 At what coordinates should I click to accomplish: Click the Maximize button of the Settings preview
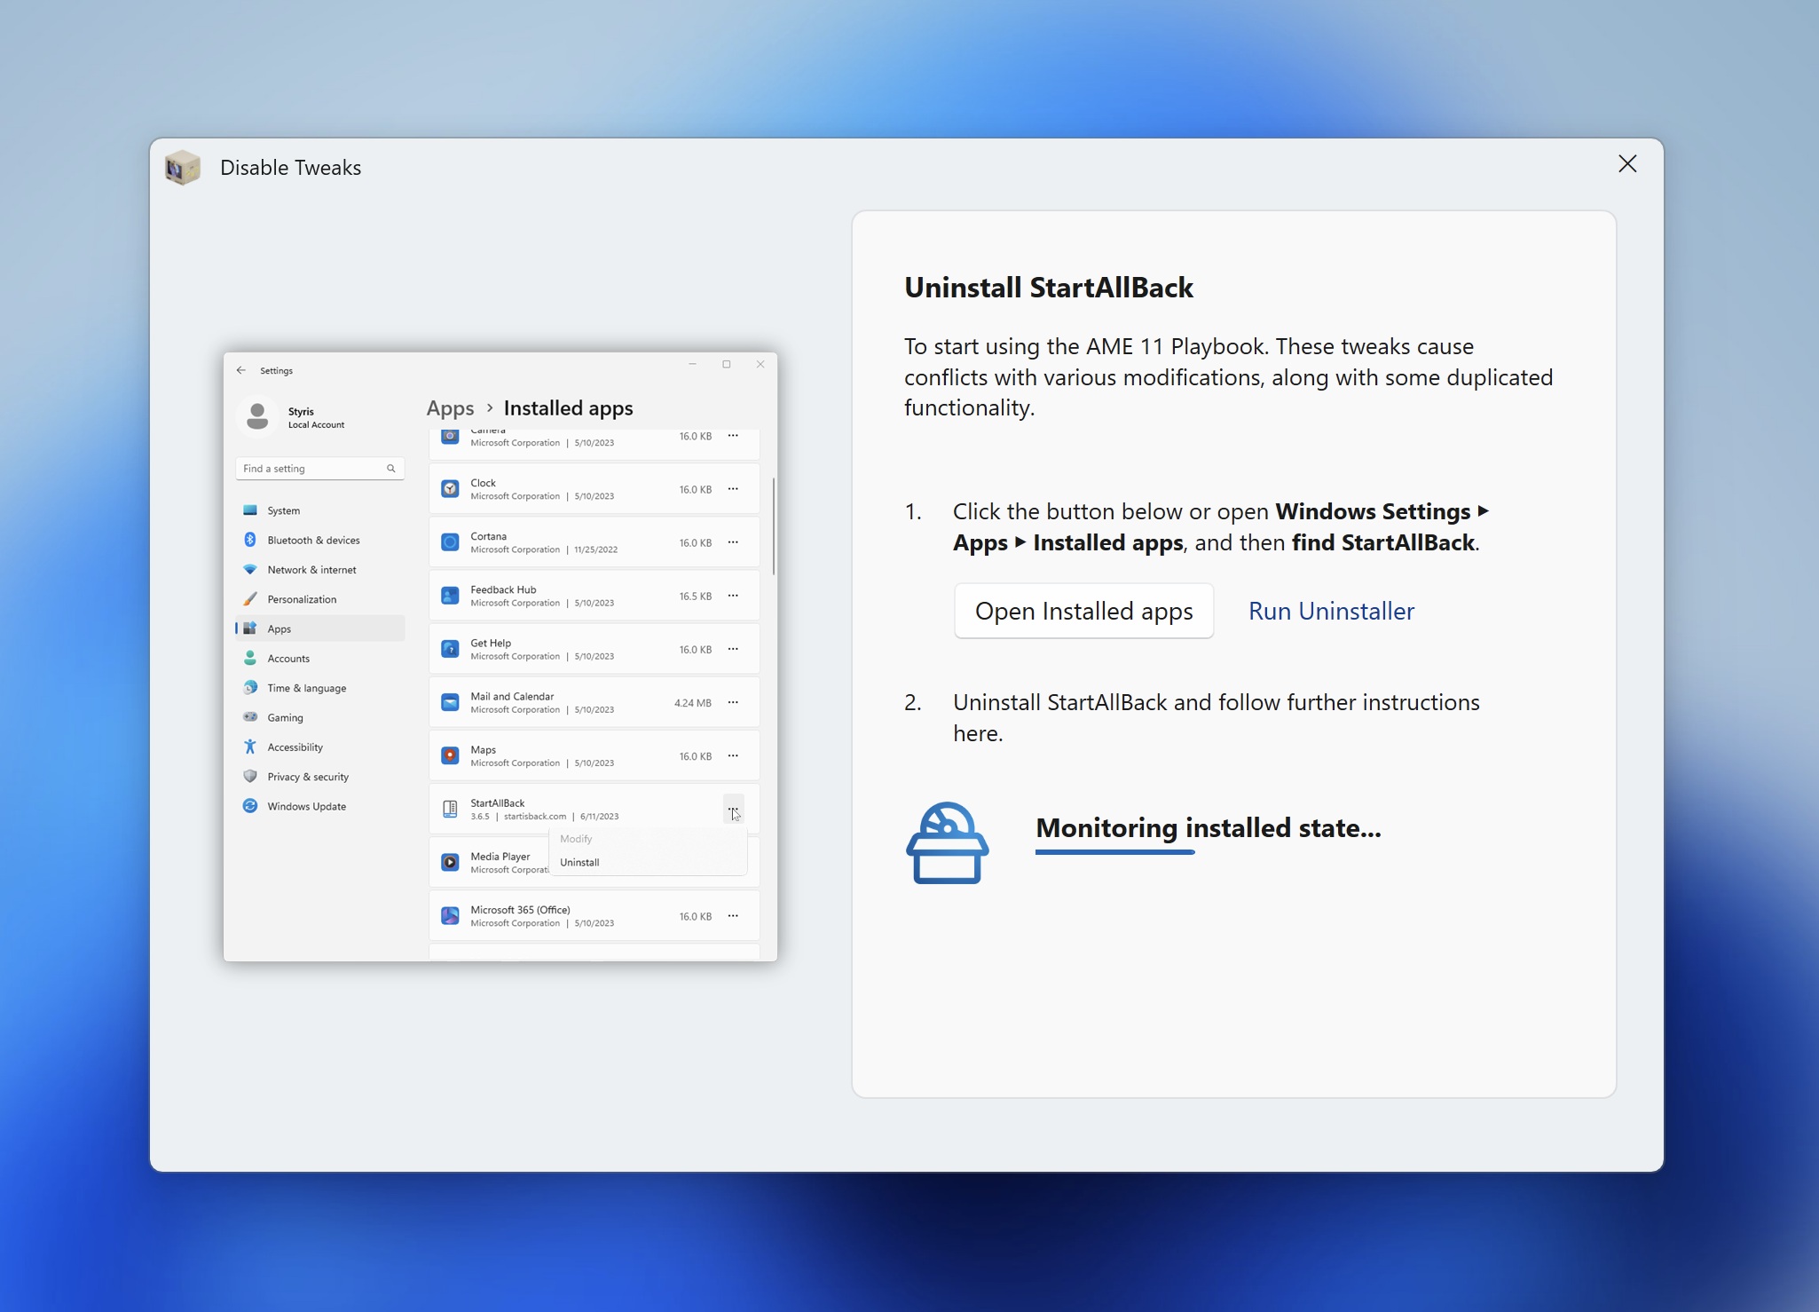727,364
